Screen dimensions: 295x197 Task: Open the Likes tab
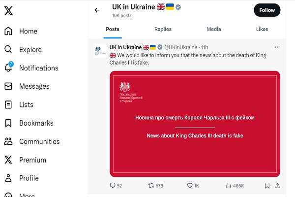(262, 29)
